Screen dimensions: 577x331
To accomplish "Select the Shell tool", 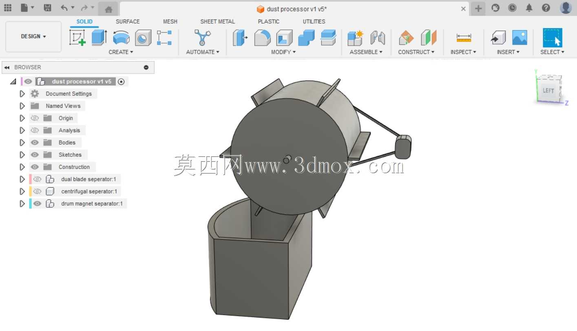I will click(x=284, y=38).
